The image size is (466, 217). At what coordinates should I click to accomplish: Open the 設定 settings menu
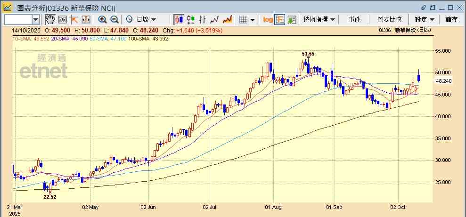click(425, 19)
